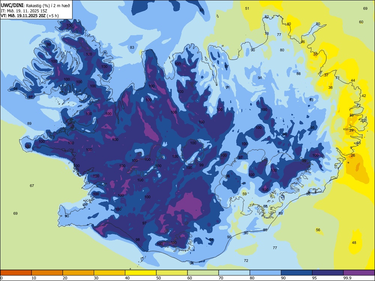
Task: Select the 70 legend scale label
Action: (x=221, y=278)
